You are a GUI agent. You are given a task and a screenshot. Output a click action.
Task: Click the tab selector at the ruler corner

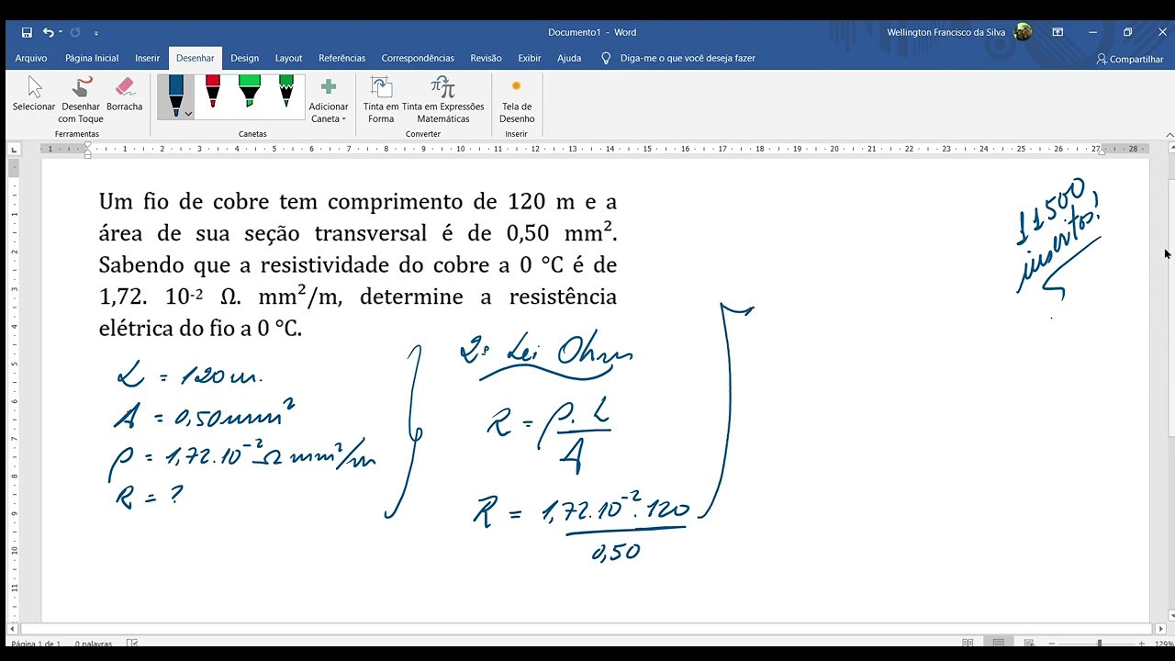pyautogui.click(x=14, y=149)
